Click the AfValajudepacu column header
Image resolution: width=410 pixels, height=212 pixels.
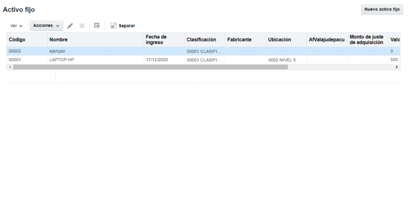pos(327,39)
